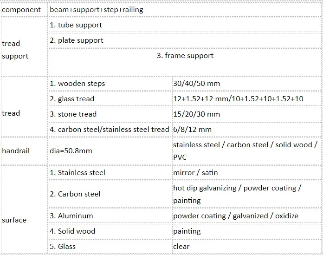Image resolution: width=323 pixels, height=255 pixels.
Task: Click the carbon steel/stainless steel tread cell
Action: pyautogui.click(x=110, y=129)
